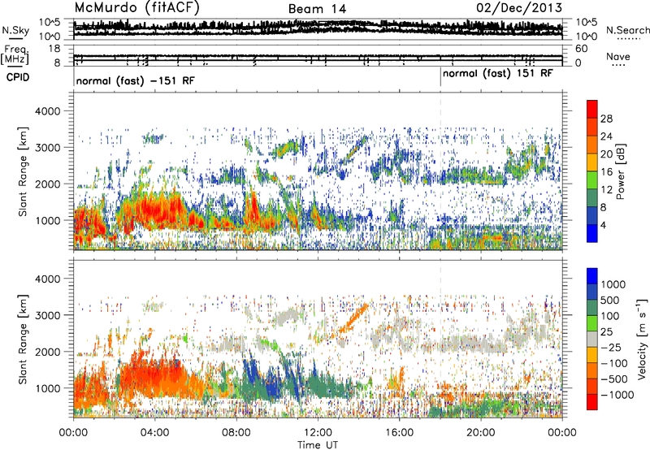Screen dimensions: 650x450
Task: Click the Nave legend label
Action: coord(618,56)
